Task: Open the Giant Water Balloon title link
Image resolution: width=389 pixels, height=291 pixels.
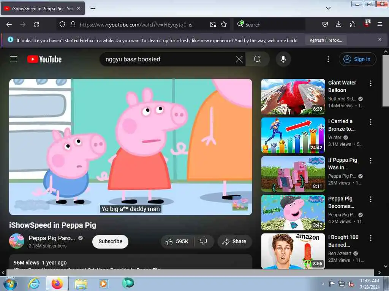Action: click(342, 86)
